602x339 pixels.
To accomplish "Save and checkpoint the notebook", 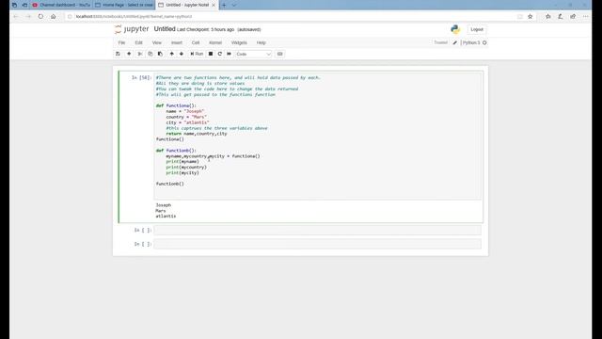I will pyautogui.click(x=118, y=54).
